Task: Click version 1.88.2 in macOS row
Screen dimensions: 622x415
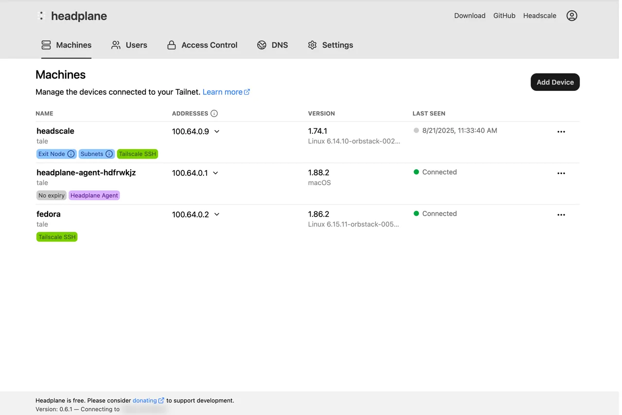Action: (x=319, y=173)
